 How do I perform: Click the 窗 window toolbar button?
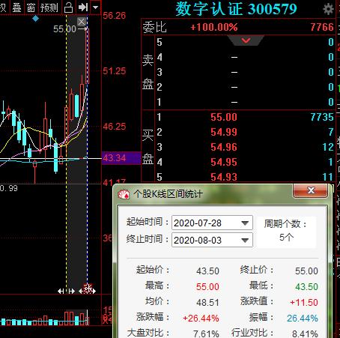(31, 7)
